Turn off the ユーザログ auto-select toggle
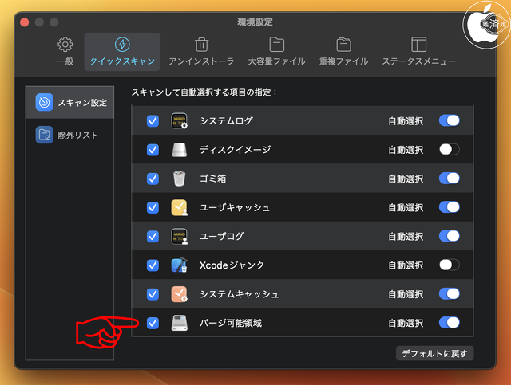The image size is (511, 385). coord(449,236)
